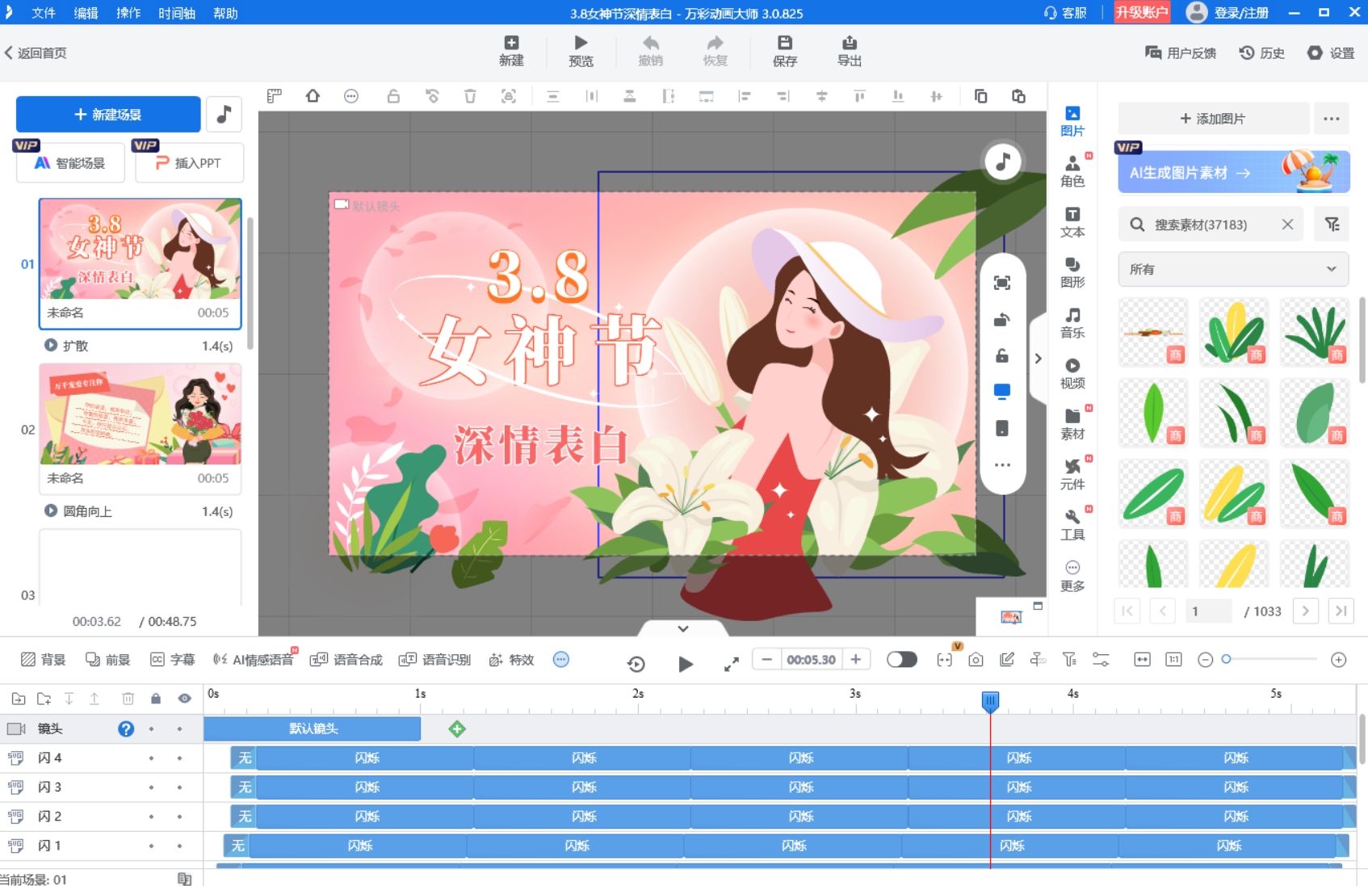
Task: Click the 背景 background icon
Action: [x=42, y=659]
